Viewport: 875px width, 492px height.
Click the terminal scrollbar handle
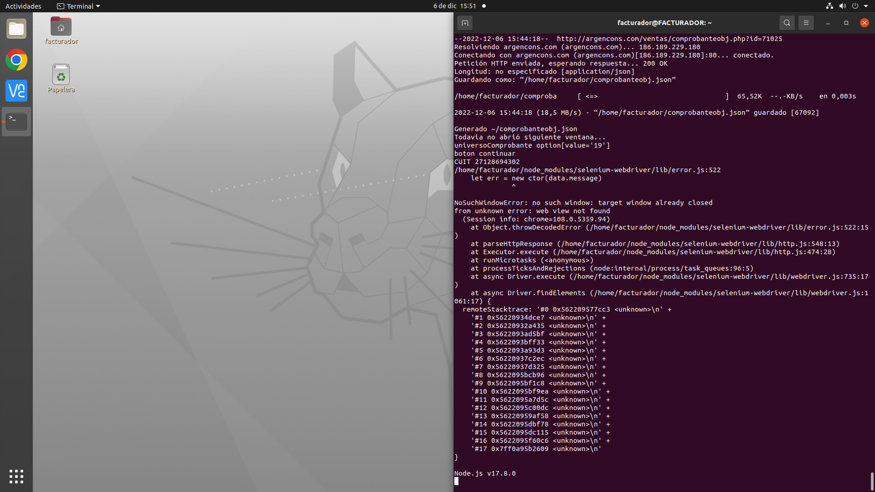click(872, 481)
